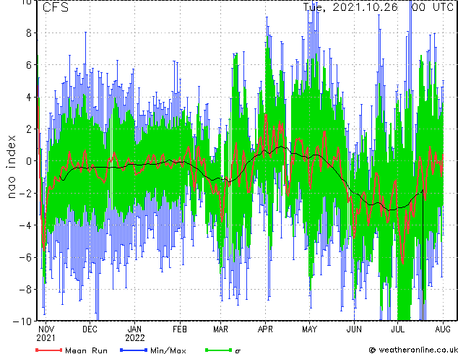Viewport: 458px width, 354px height.
Task: Click the y-axis value -4
Action: point(25,225)
